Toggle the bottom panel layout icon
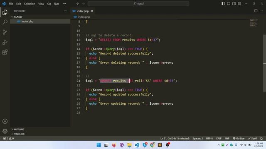The height and width of the screenshot is (149, 266). [x=229, y=4]
